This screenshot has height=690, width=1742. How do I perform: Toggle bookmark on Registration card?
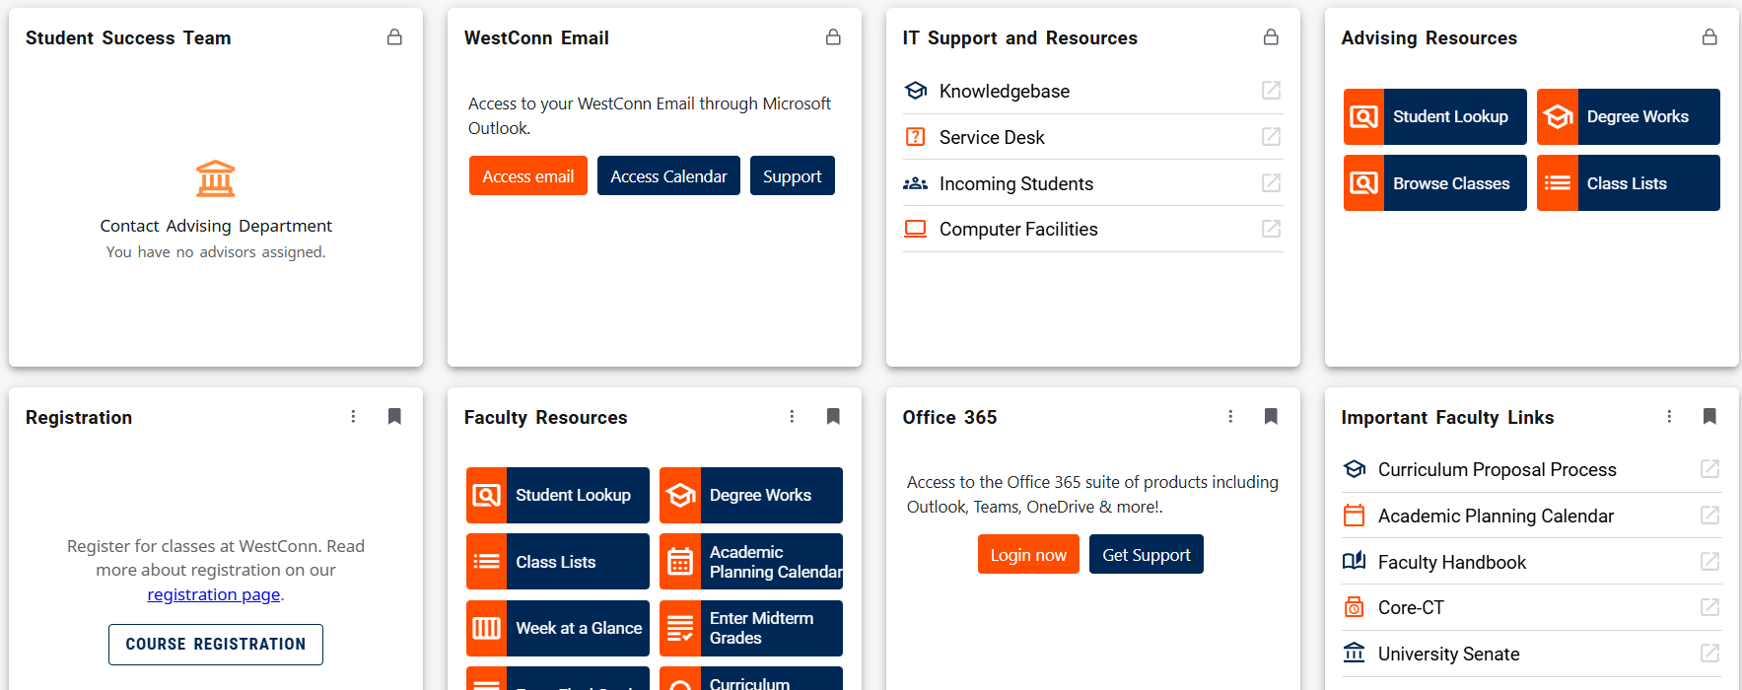[x=394, y=417]
